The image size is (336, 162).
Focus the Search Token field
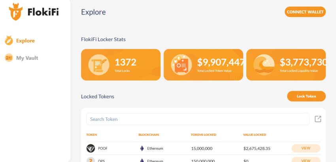click(198, 119)
